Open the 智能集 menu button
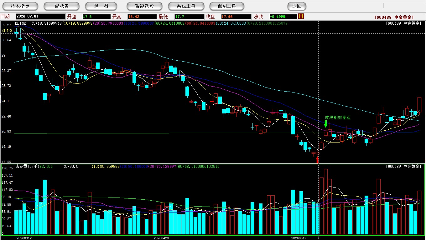The height and width of the screenshot is (240, 426). [61, 6]
